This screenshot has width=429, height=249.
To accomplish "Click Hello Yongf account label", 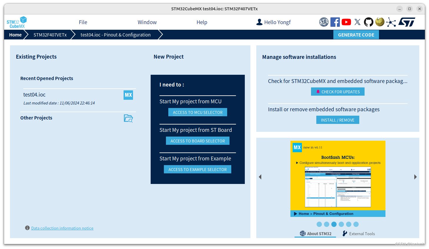I will click(277, 22).
